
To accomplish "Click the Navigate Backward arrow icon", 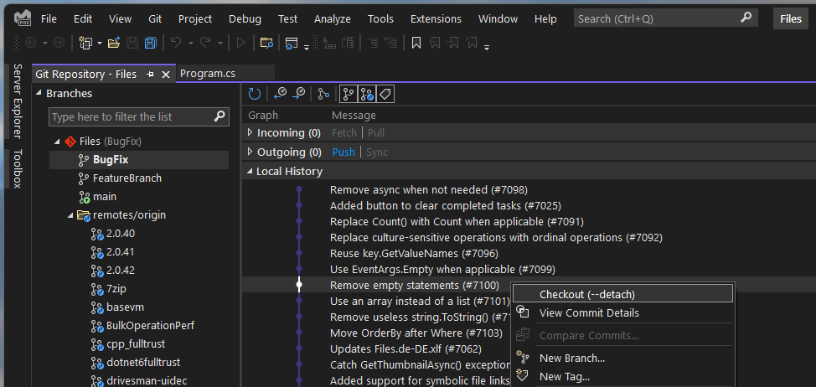I will (31, 44).
